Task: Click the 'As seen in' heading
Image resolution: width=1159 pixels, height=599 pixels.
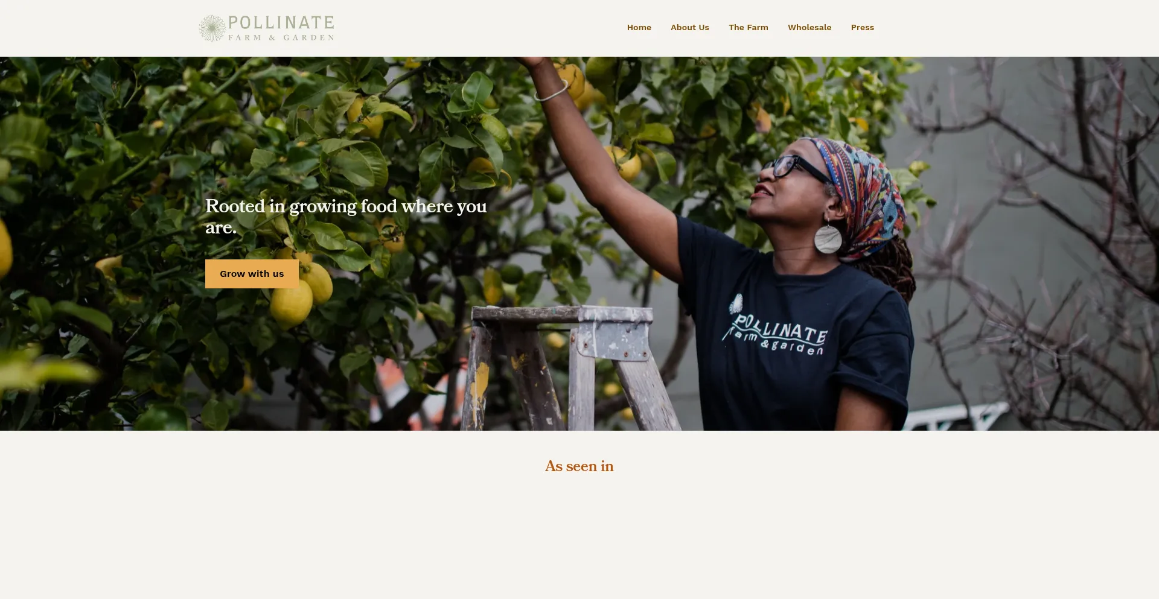Action: pos(579,466)
